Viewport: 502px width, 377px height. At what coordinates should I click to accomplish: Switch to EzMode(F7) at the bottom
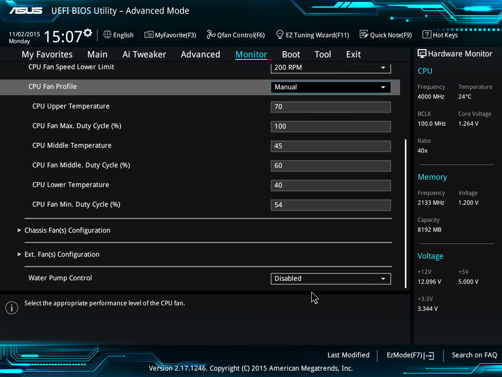pyautogui.click(x=410, y=355)
